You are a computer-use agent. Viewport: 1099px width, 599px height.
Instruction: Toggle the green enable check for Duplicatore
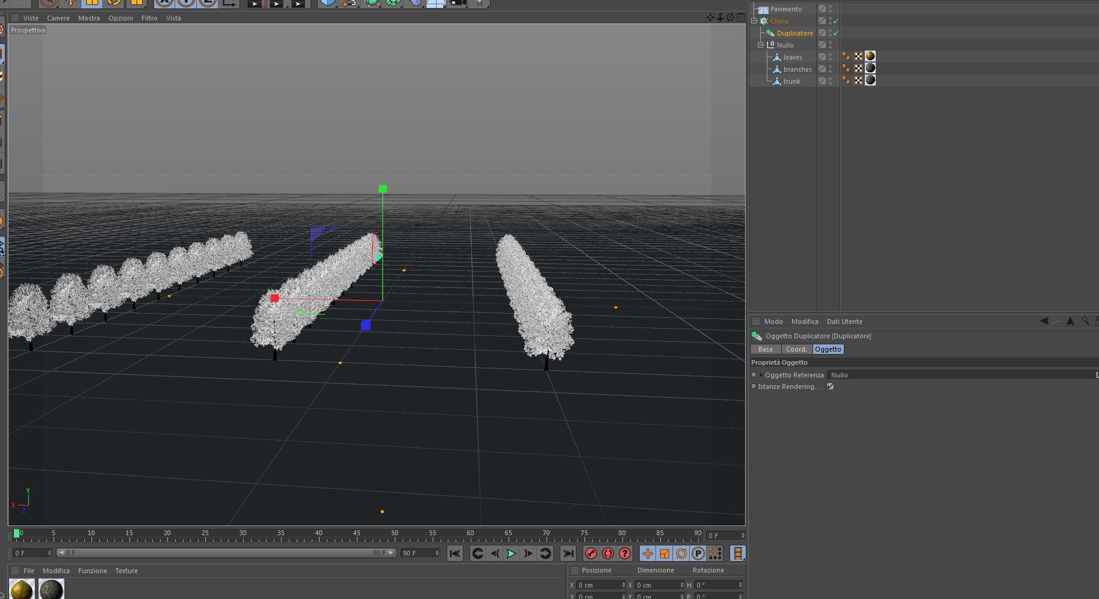tap(836, 33)
